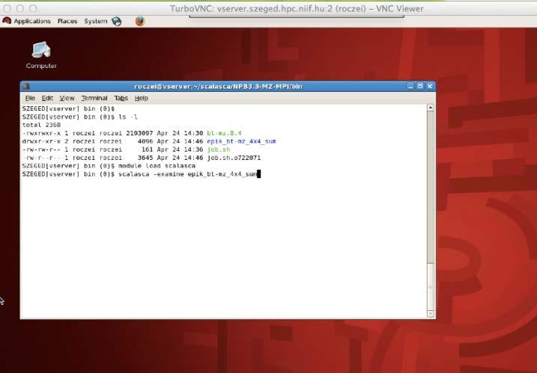The image size is (537, 373).
Task: Open the terminal File menu
Action: click(x=30, y=98)
